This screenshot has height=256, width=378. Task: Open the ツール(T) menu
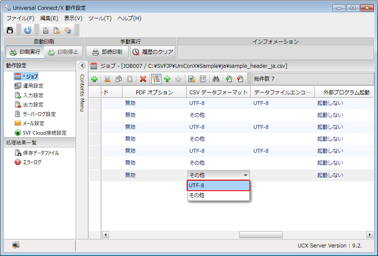click(x=100, y=18)
